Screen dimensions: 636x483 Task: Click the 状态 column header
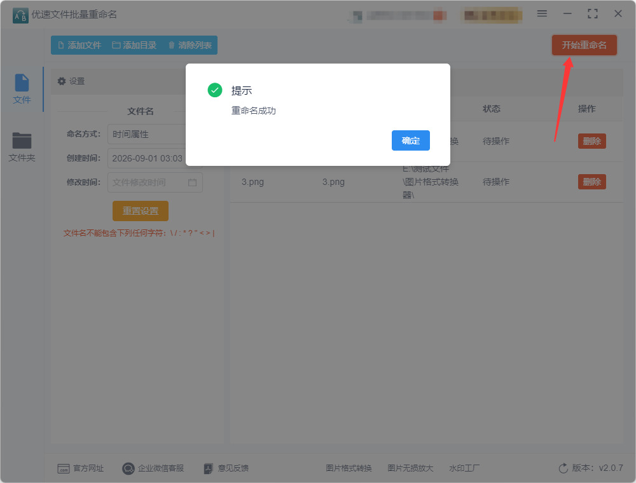pyautogui.click(x=491, y=109)
